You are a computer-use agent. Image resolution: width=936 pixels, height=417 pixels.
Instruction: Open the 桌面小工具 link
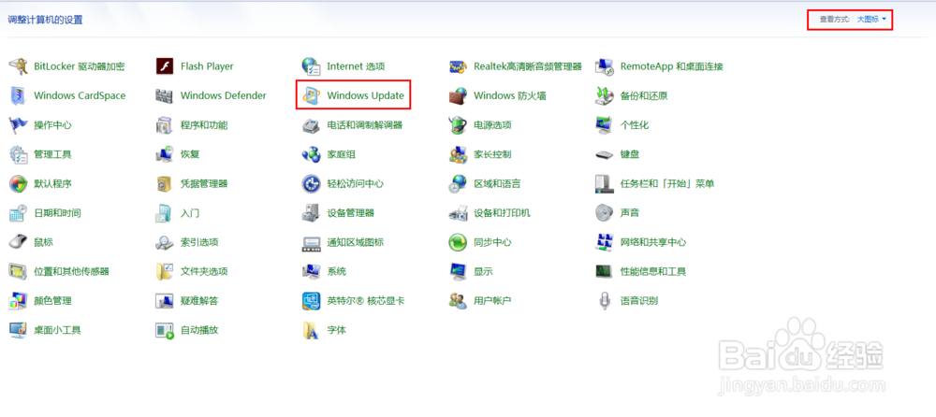pyautogui.click(x=57, y=330)
